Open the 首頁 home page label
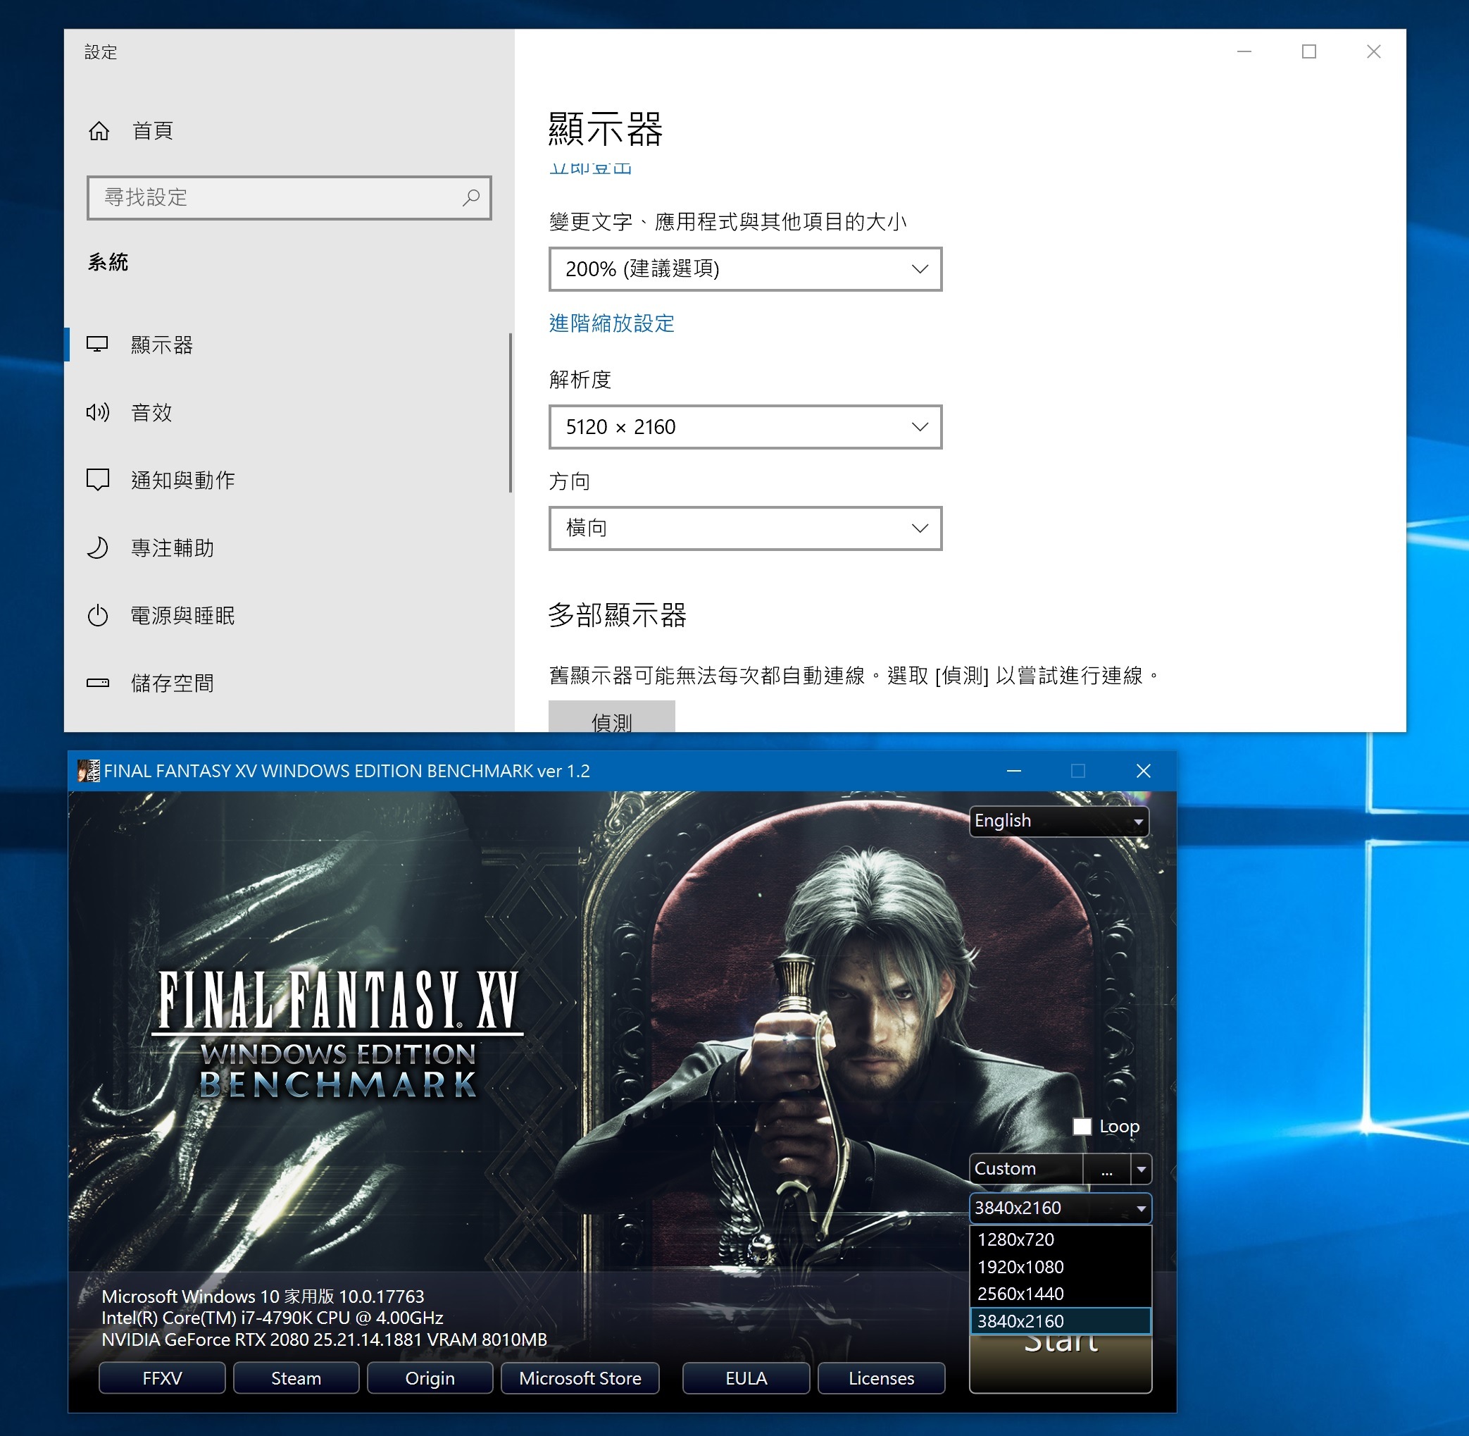Image resolution: width=1469 pixels, height=1436 pixels. pos(153,130)
